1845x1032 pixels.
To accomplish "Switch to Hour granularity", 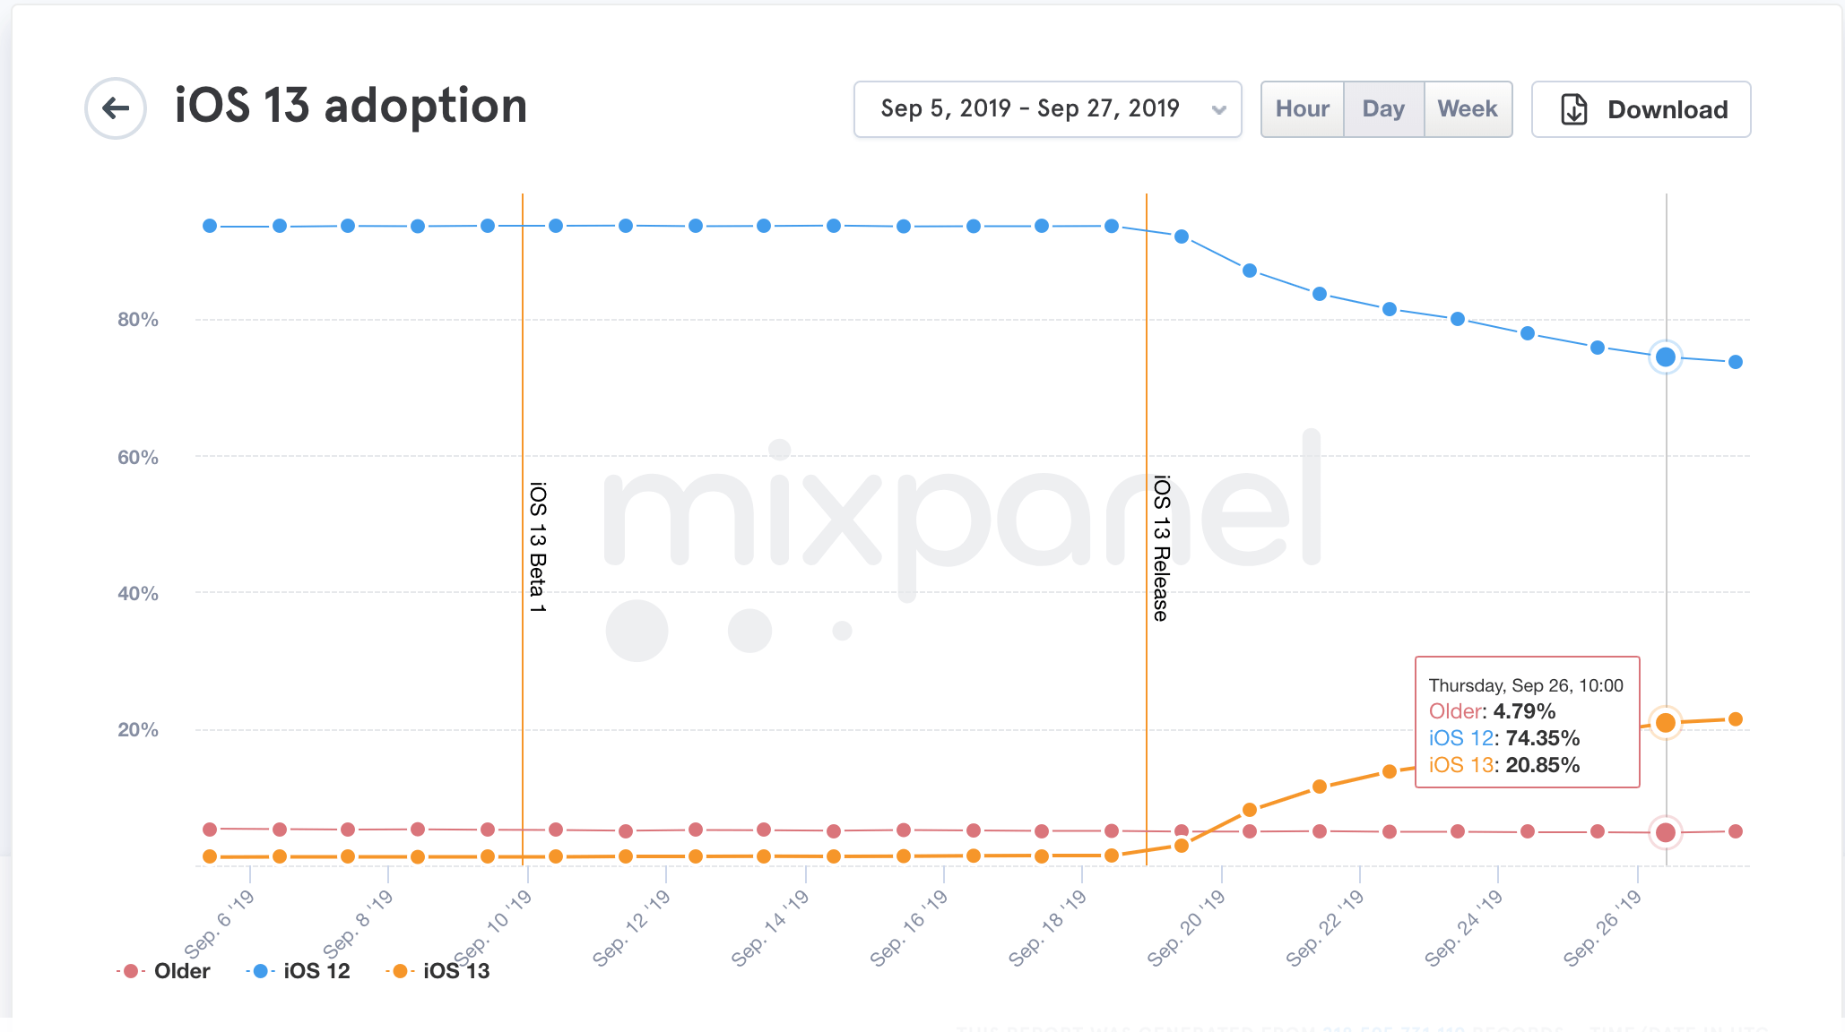I will coord(1302,109).
